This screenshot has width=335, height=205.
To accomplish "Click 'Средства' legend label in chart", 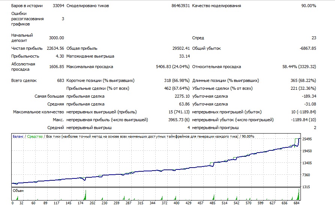I will (x=35, y=137).
